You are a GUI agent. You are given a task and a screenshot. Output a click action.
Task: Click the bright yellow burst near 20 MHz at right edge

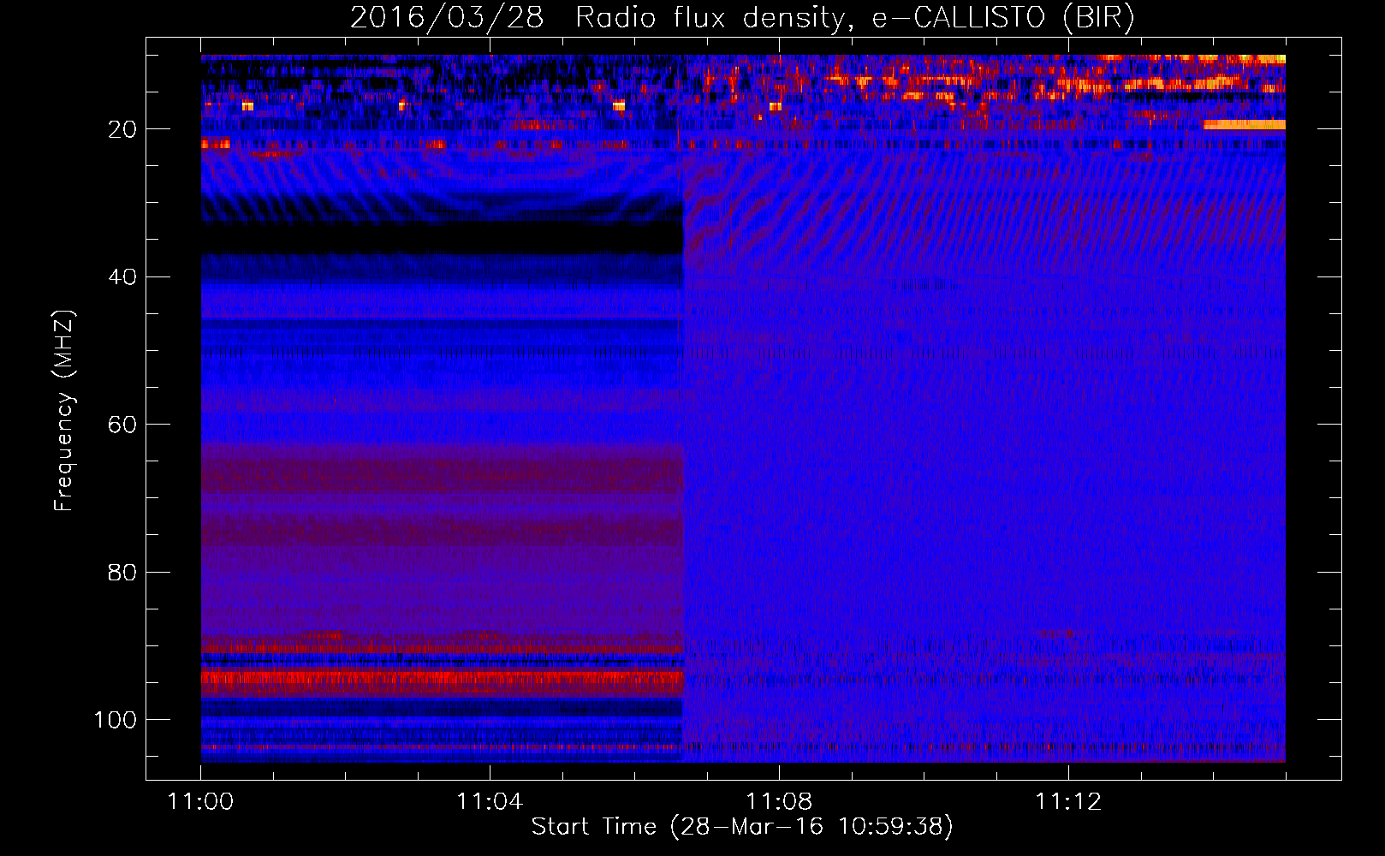(x=1244, y=124)
